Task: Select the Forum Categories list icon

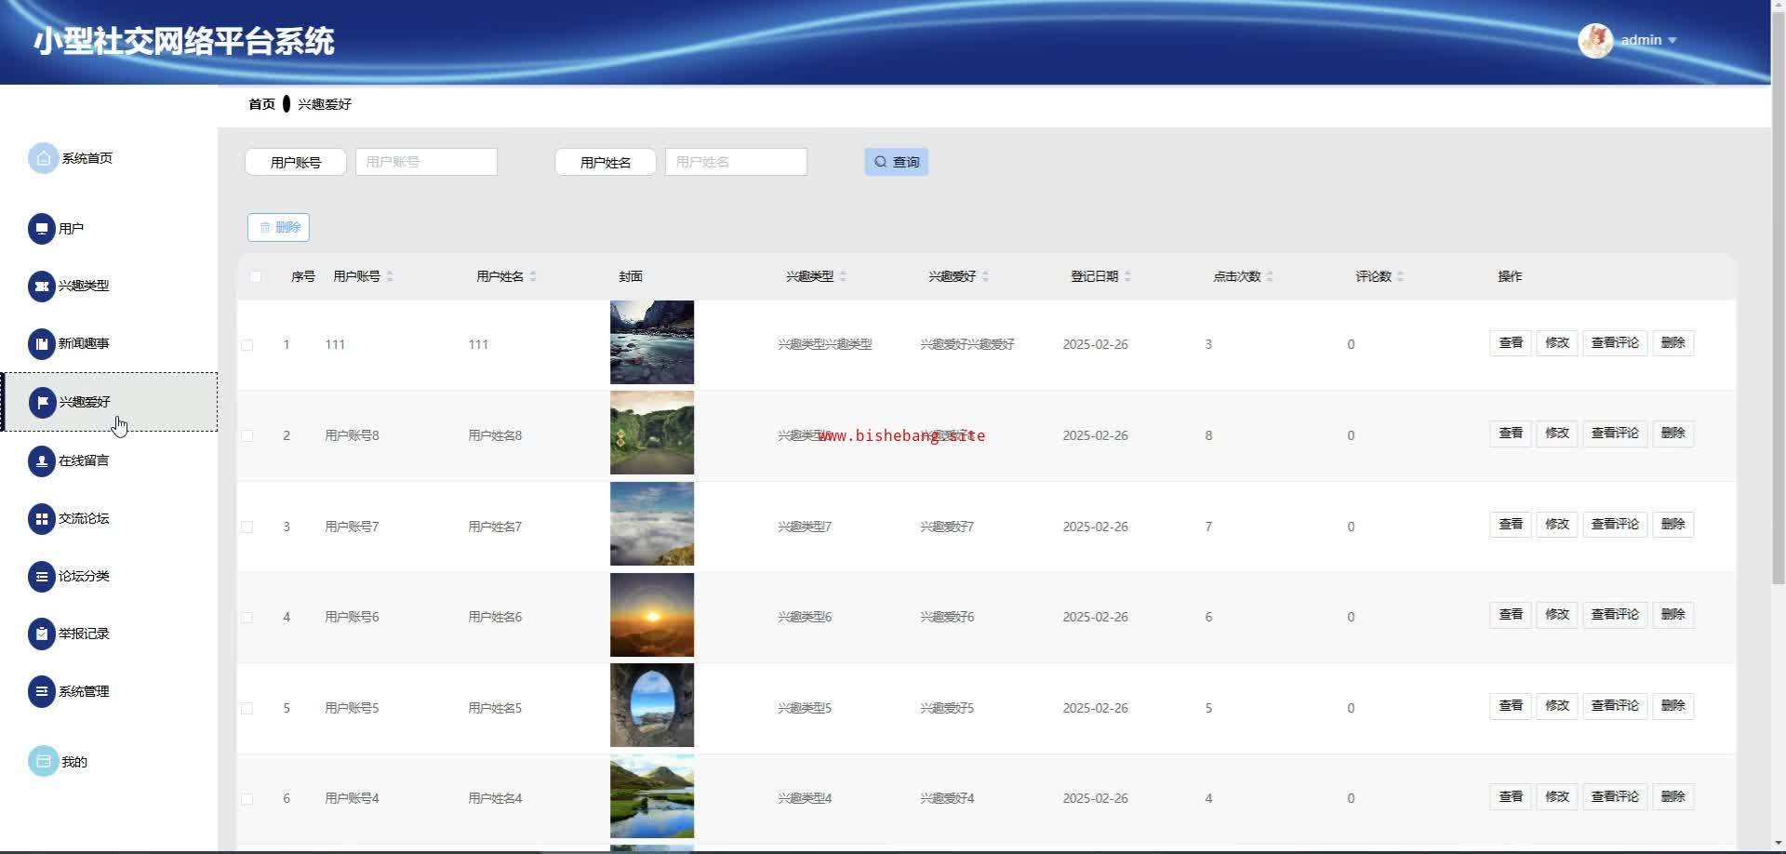Action: (x=42, y=577)
